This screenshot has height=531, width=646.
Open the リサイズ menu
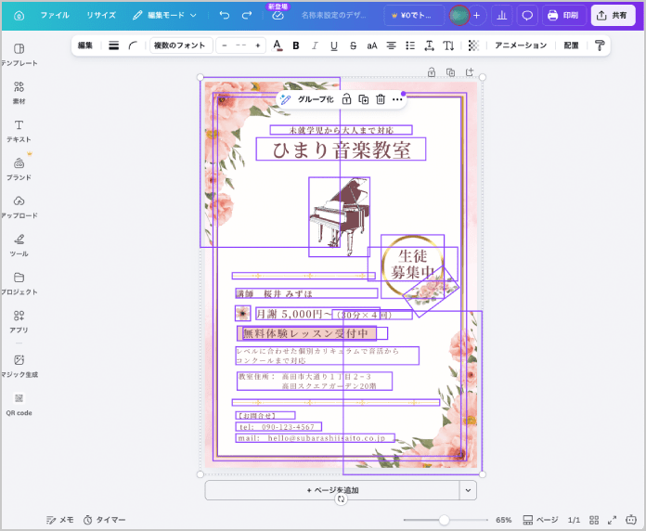pyautogui.click(x=101, y=16)
